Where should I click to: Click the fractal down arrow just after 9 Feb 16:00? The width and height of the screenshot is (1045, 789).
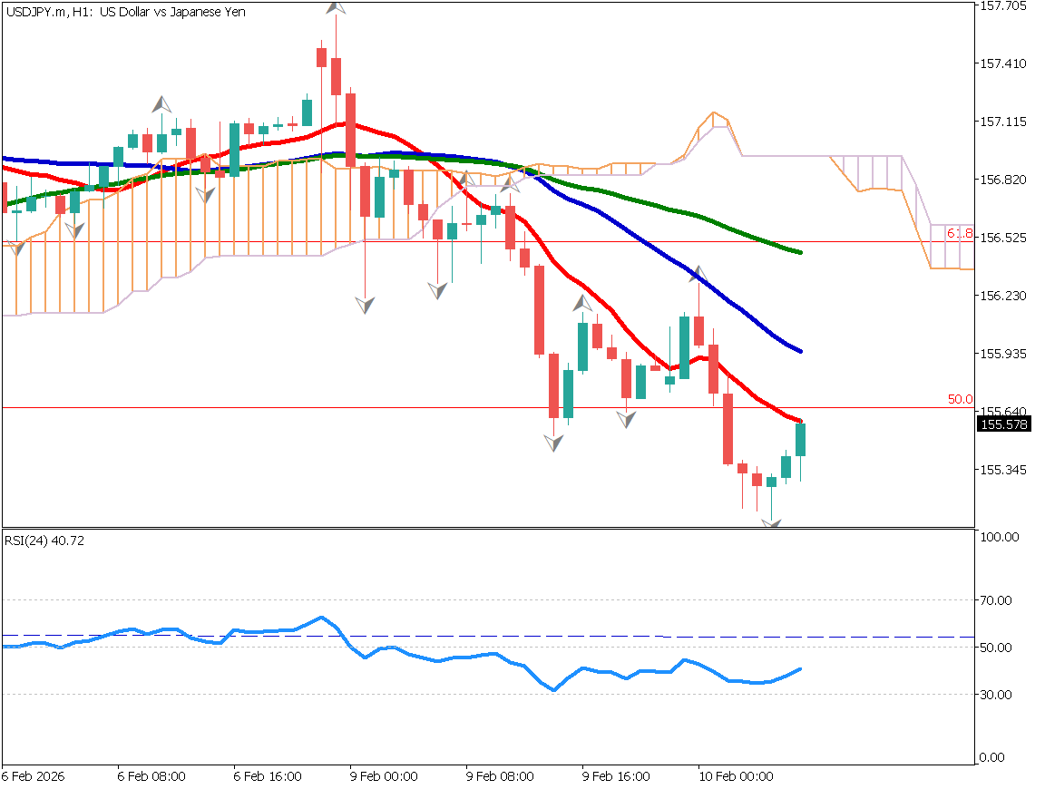(626, 420)
